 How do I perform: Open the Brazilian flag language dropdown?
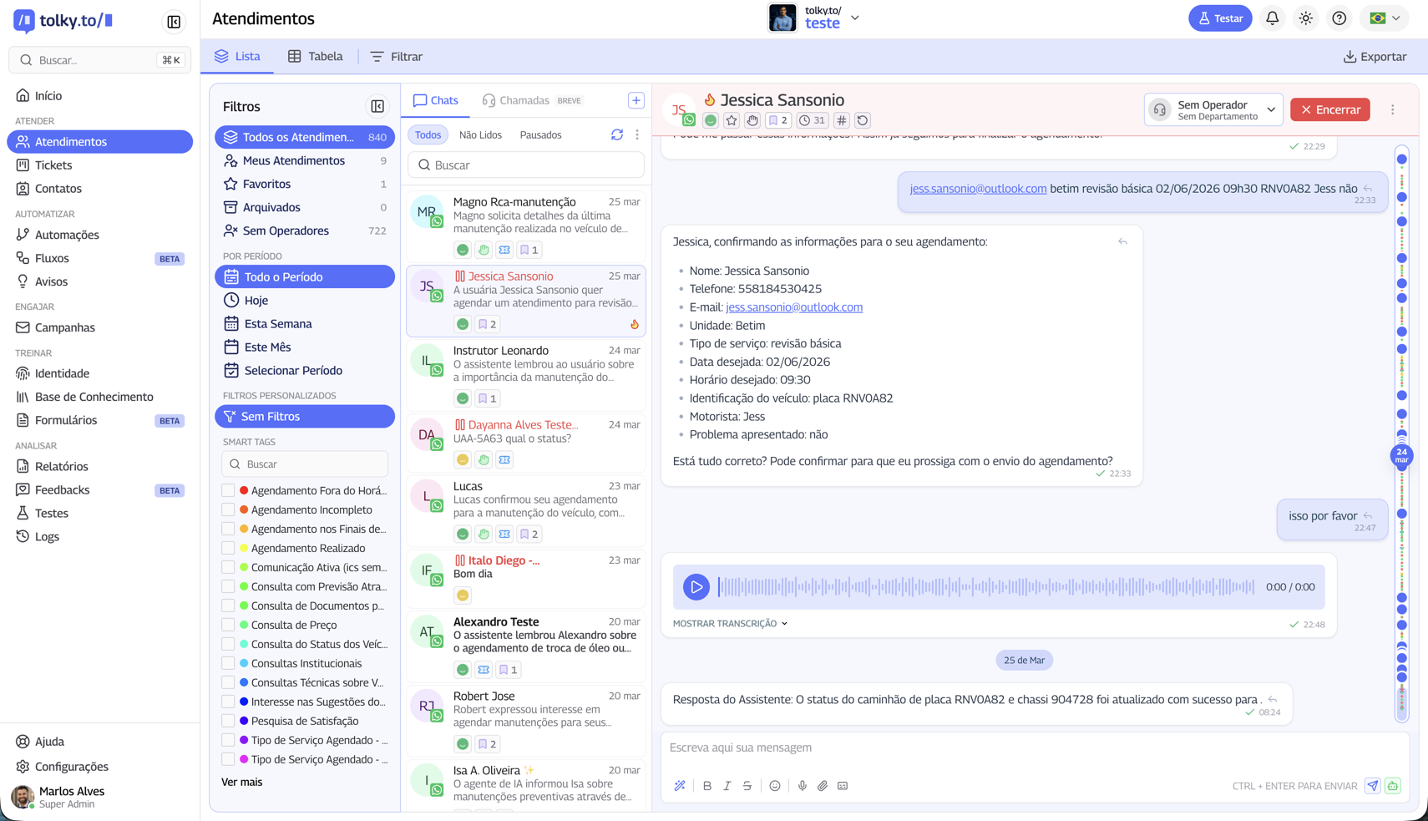coord(1383,17)
